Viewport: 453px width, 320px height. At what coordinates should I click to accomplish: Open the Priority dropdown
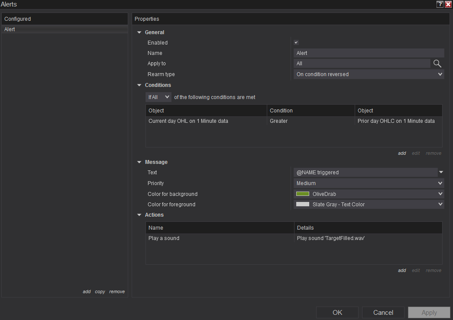369,183
